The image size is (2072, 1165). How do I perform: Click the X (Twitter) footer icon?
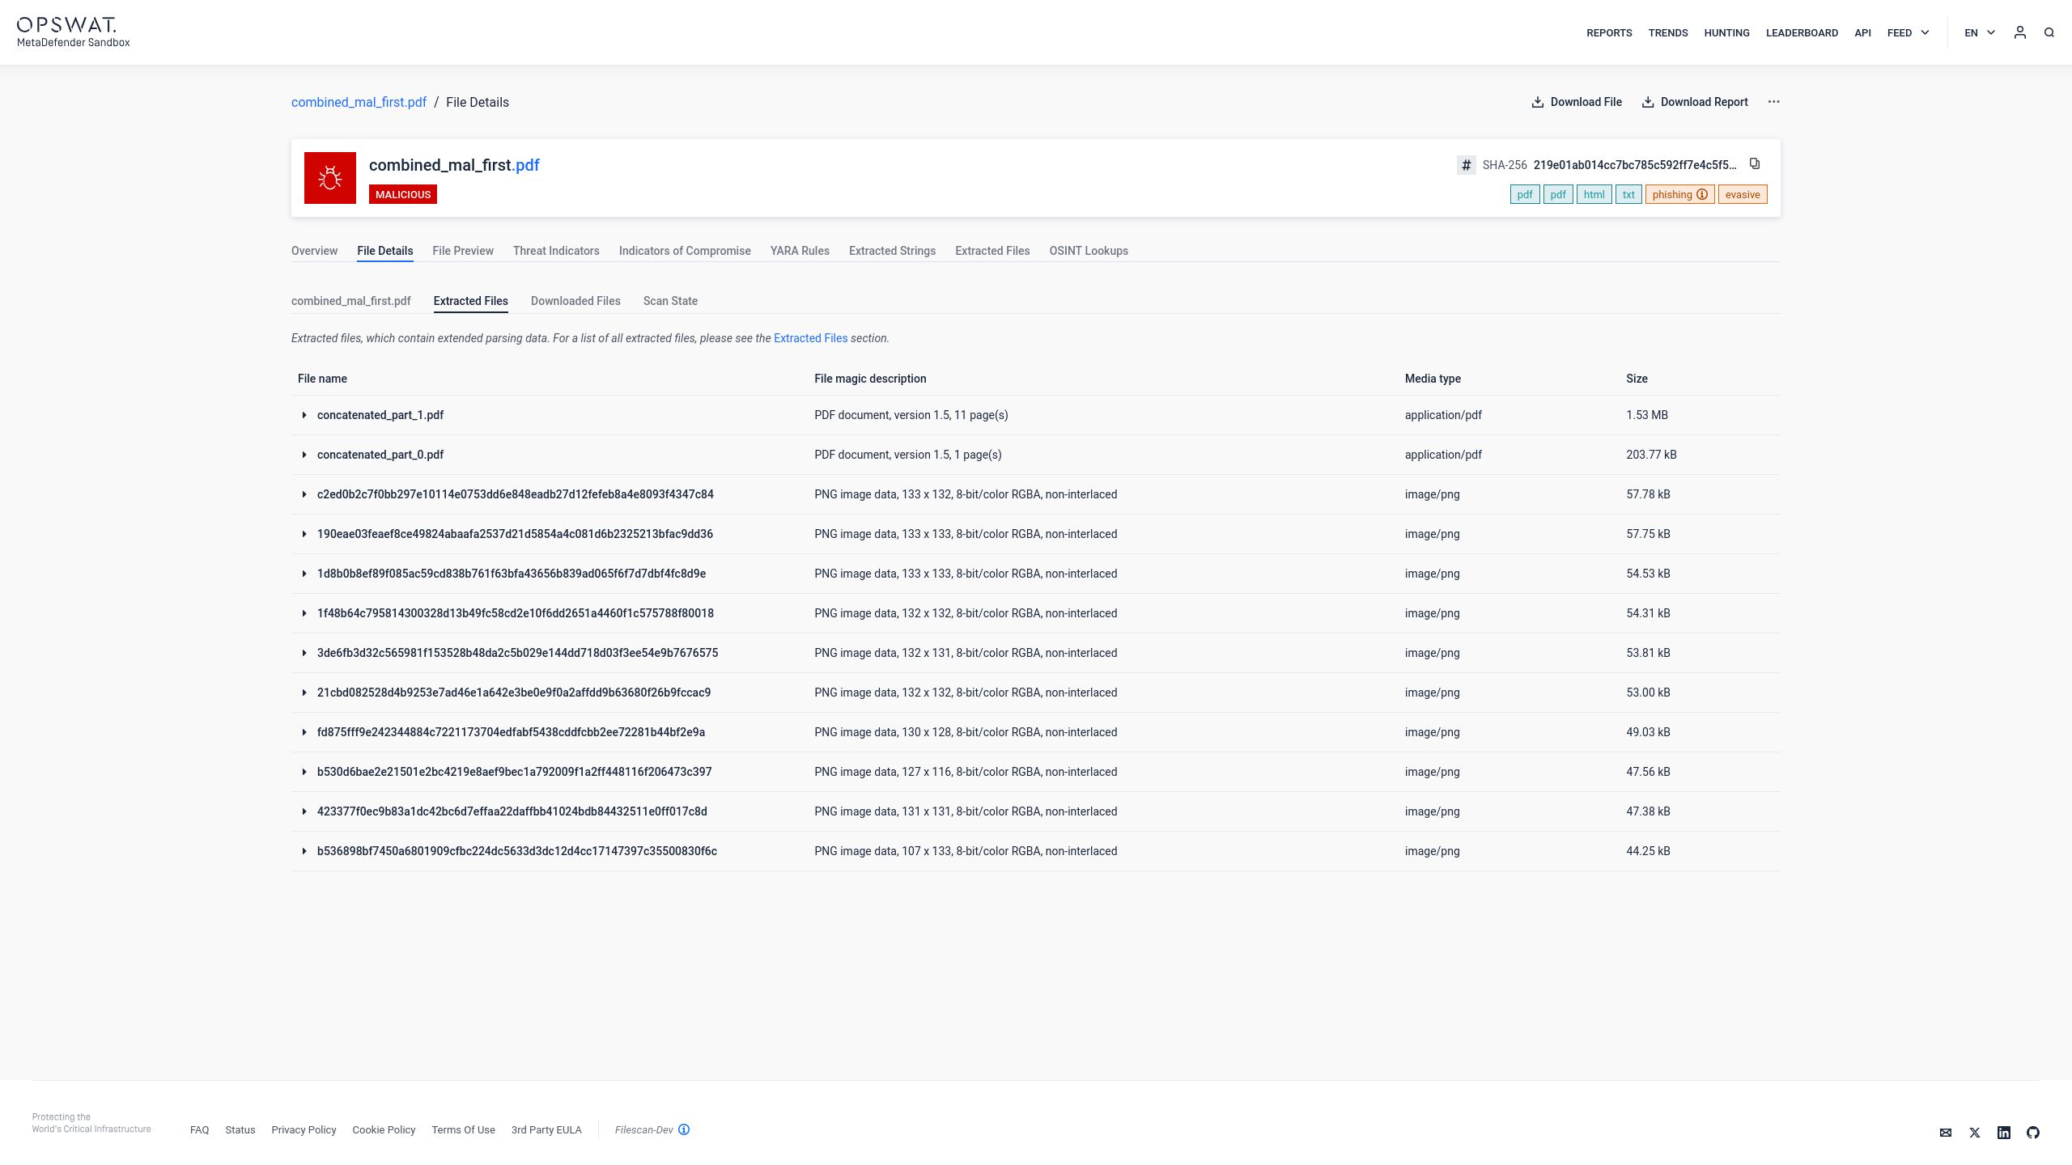point(1974,1133)
